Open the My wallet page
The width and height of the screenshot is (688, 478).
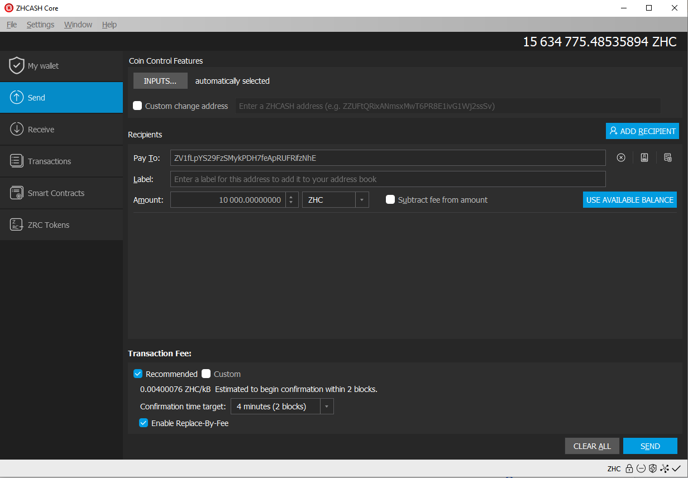61,66
